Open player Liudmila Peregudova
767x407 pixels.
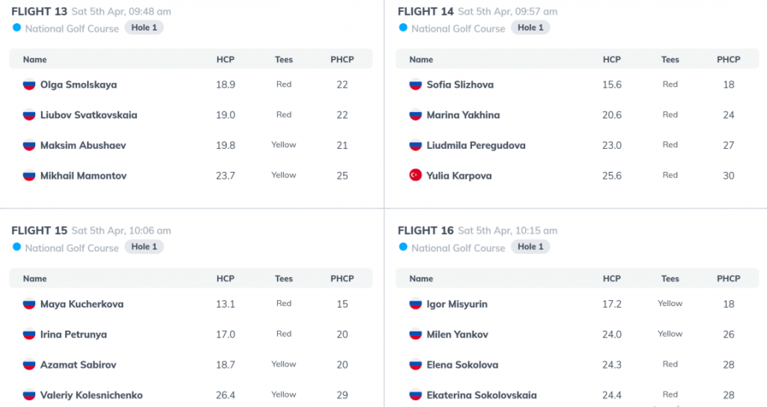pos(476,145)
